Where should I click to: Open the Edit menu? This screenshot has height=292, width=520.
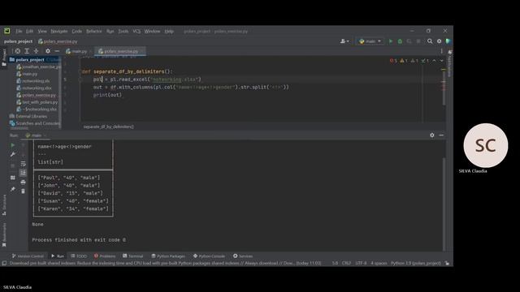click(x=29, y=31)
